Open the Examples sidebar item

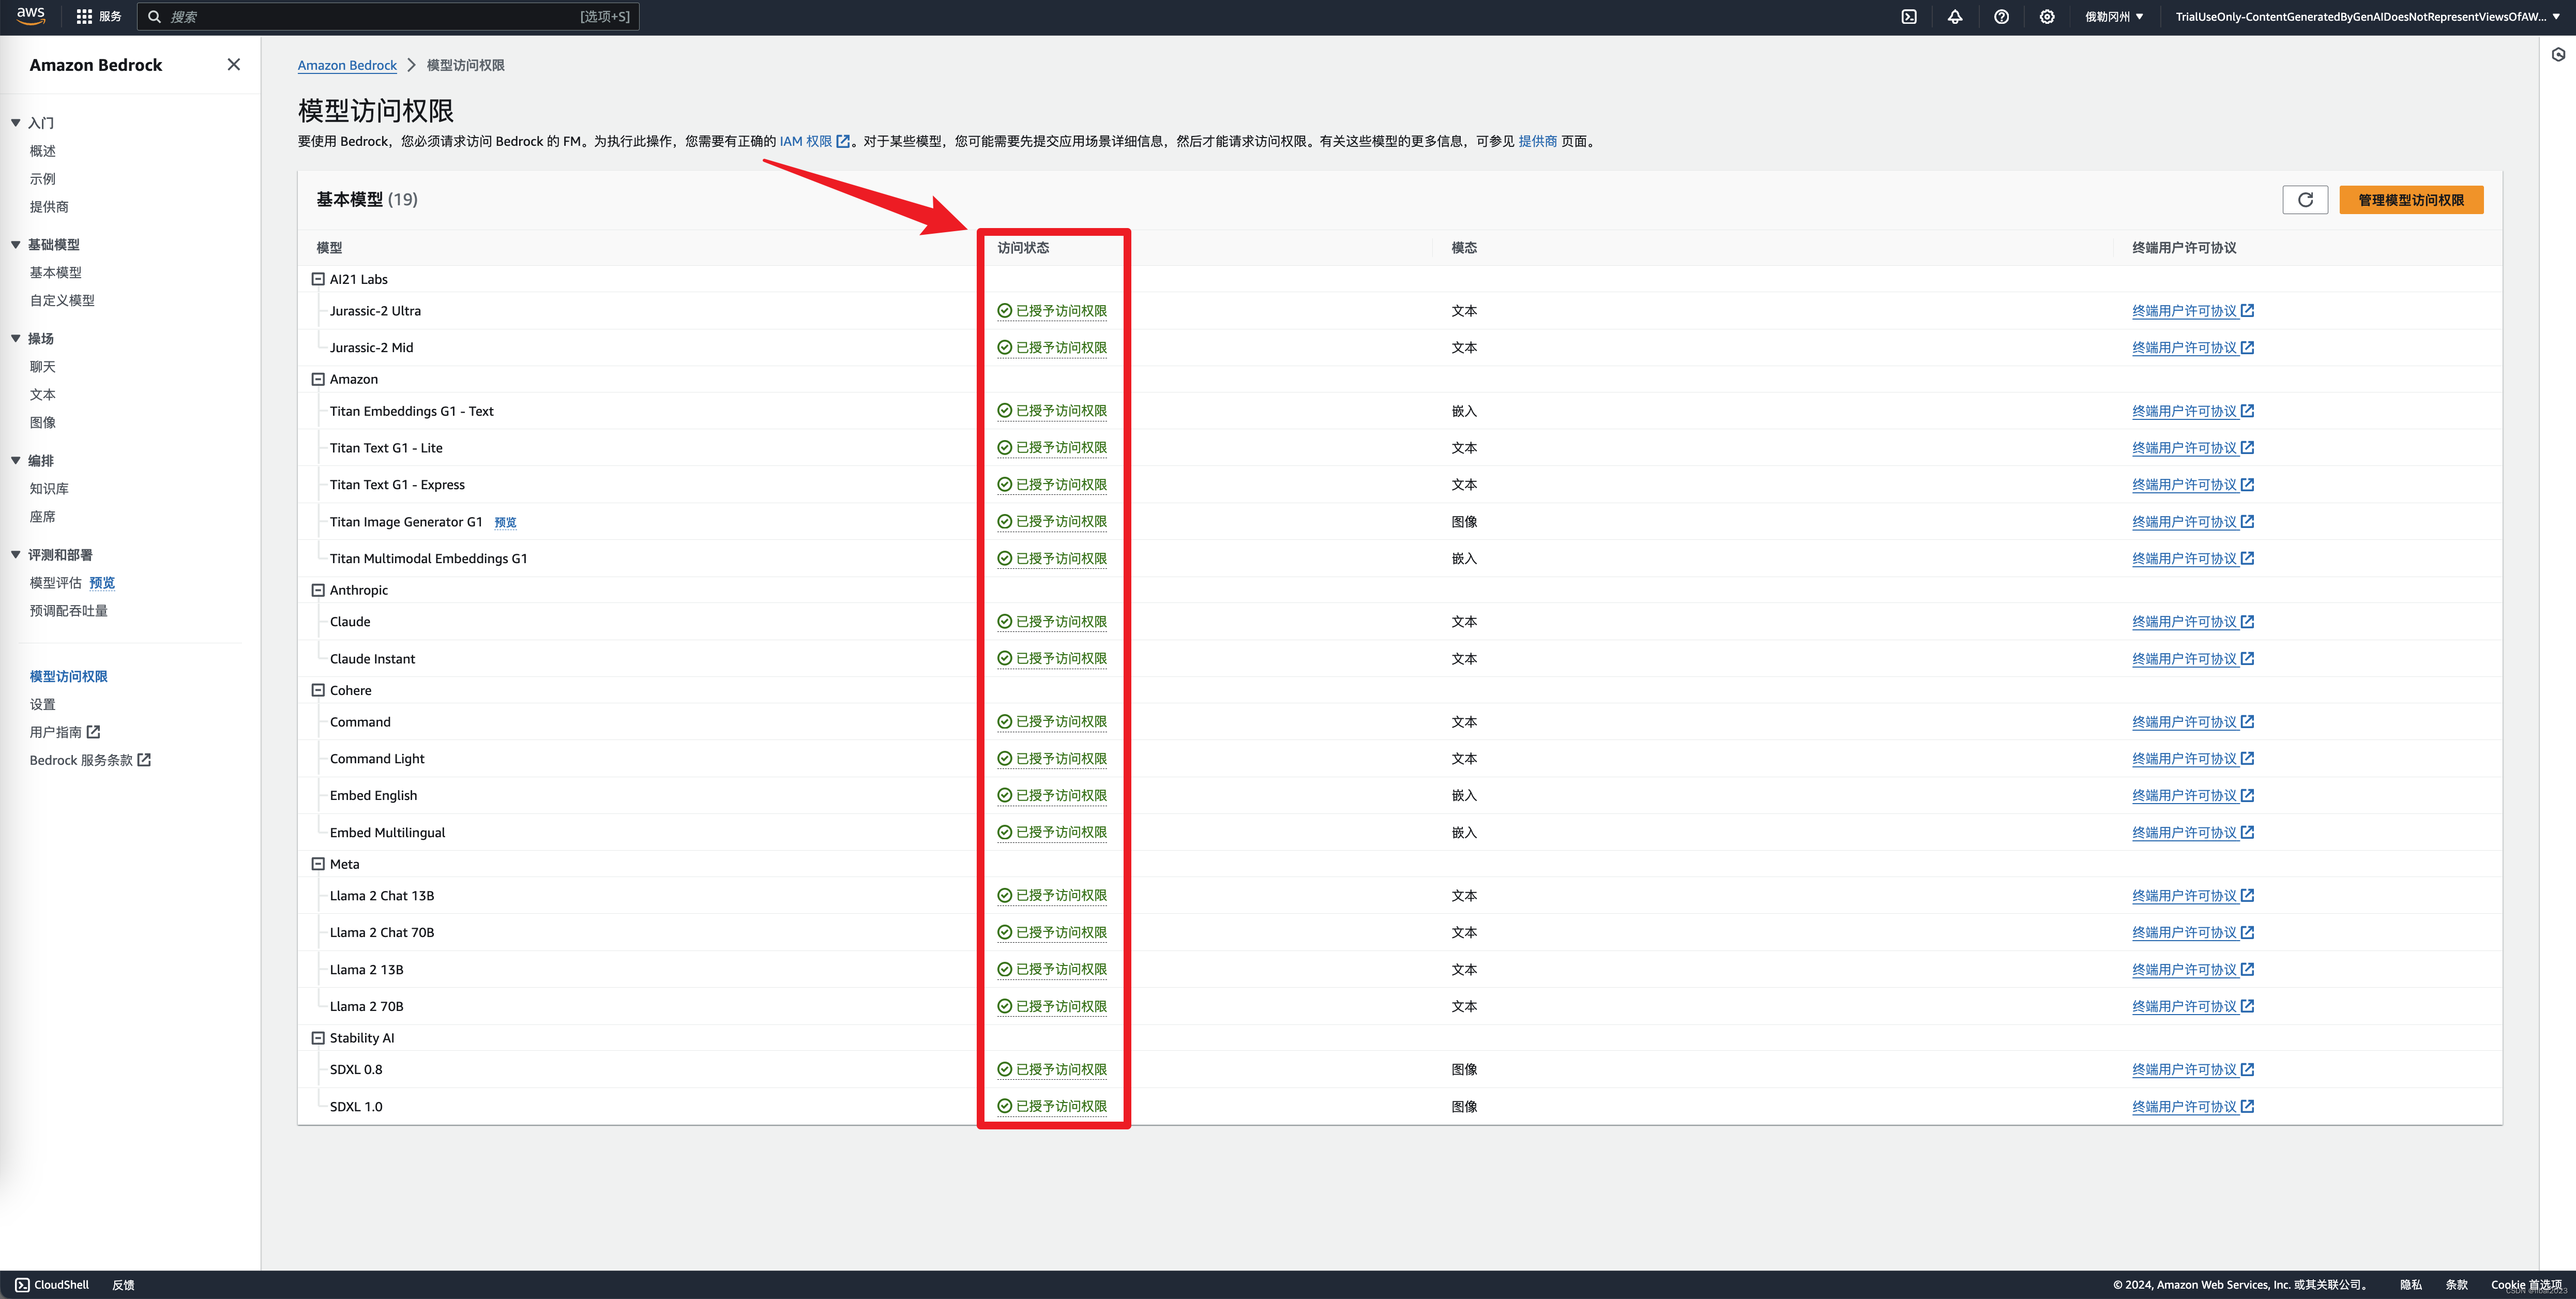pyautogui.click(x=43, y=179)
